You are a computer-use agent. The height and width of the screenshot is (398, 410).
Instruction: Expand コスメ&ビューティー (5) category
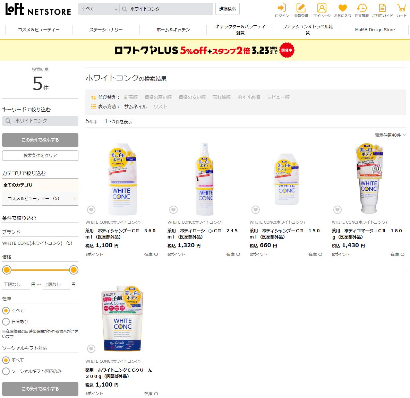[40, 199]
